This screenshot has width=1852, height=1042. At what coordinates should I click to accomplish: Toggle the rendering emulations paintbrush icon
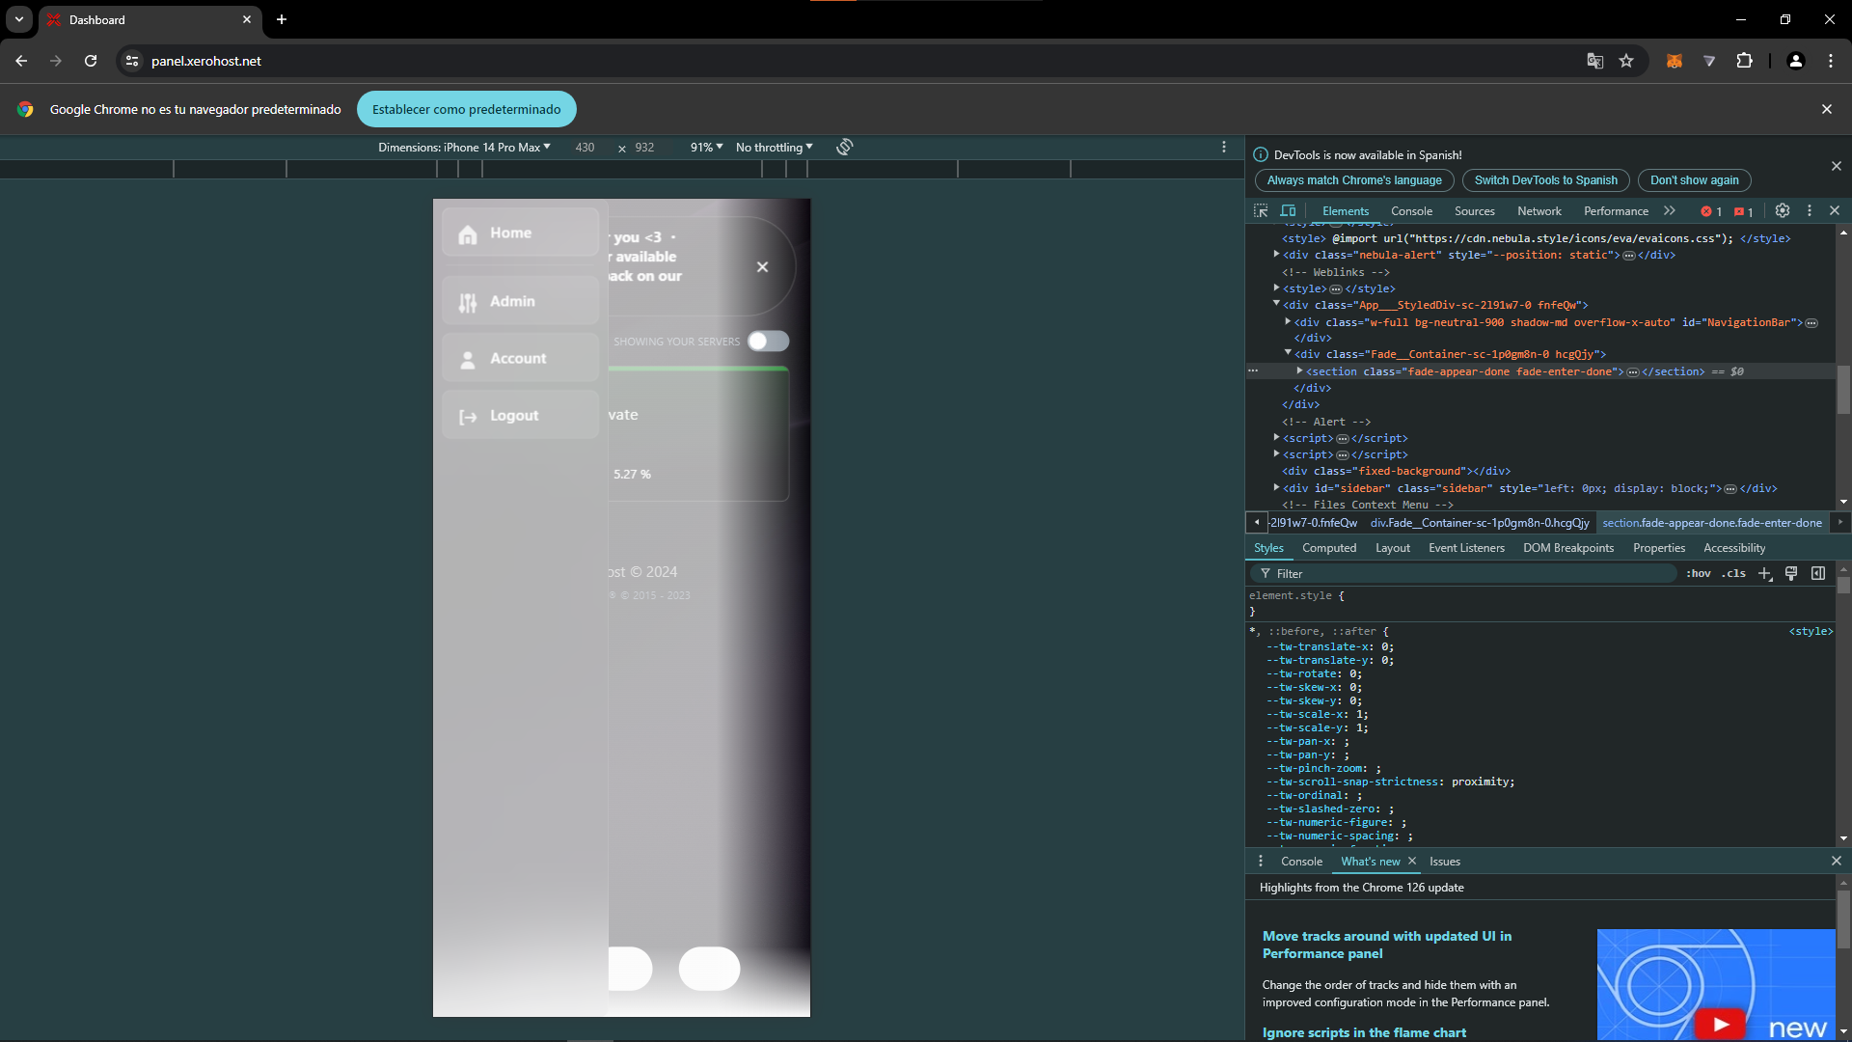point(1791,573)
